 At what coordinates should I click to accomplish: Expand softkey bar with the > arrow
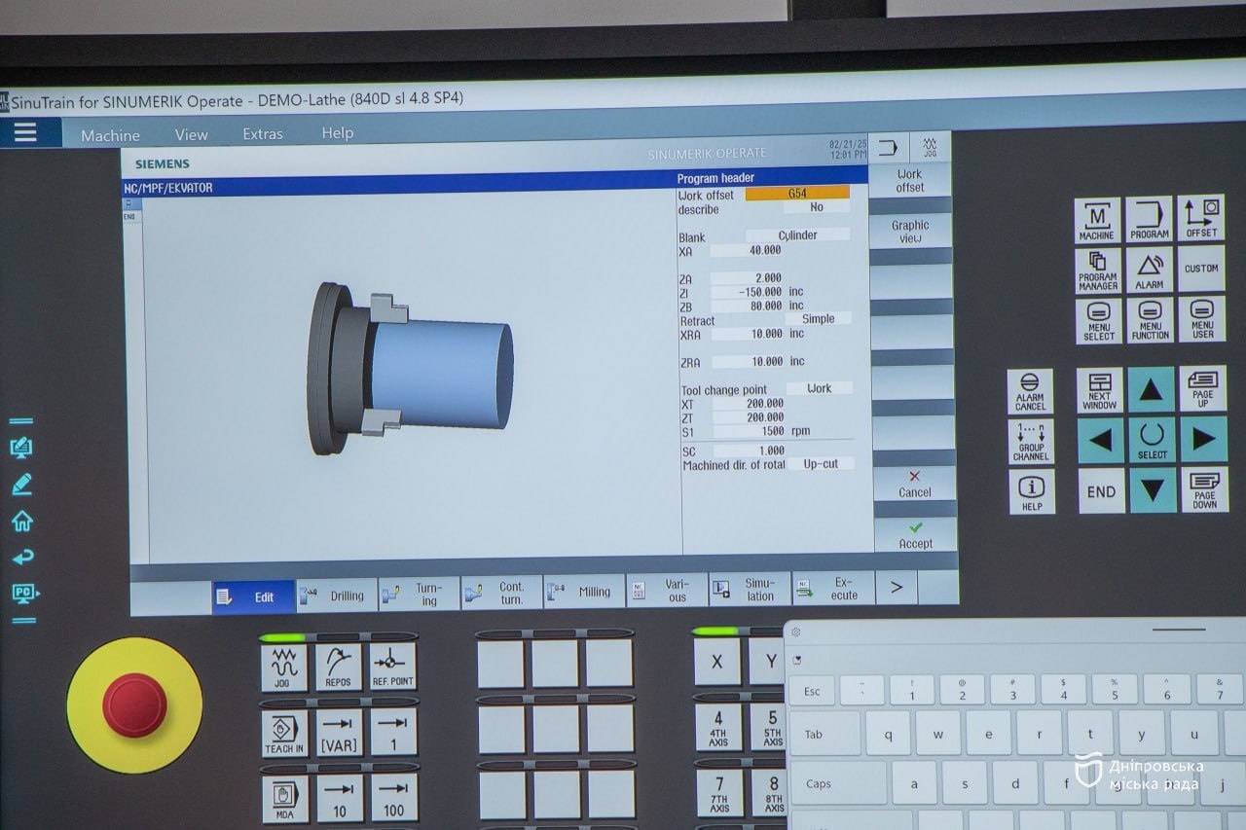897,588
